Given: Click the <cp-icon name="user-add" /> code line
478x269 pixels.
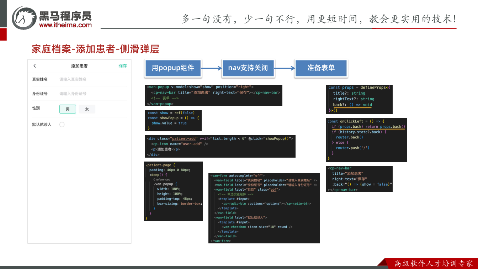Looking at the screenshot, I should (180, 144).
